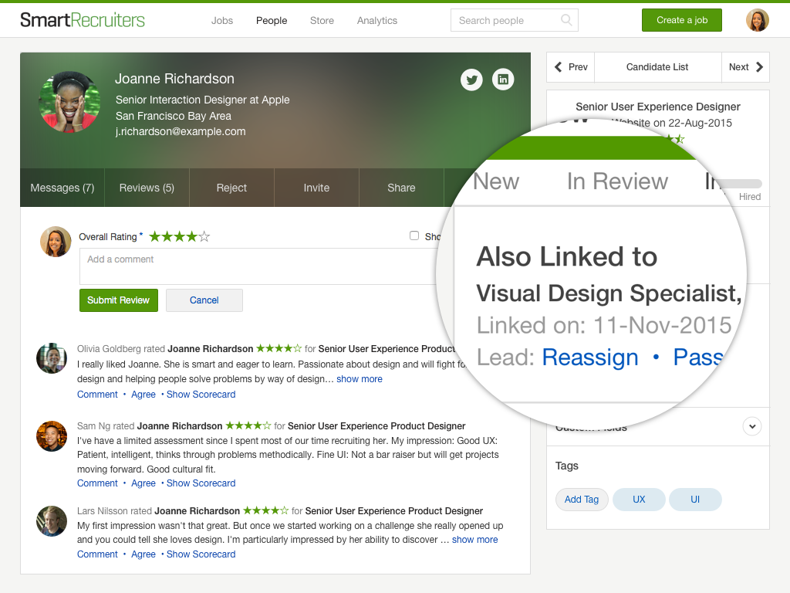Click the Visual Design Specialist linked job
Image resolution: width=790 pixels, height=593 pixels.
pos(608,293)
